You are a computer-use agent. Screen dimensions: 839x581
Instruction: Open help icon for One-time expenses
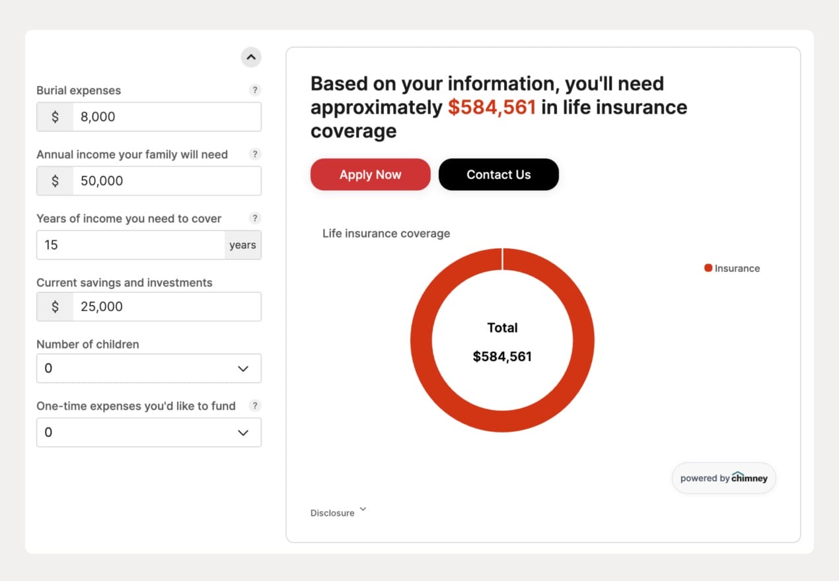click(255, 406)
